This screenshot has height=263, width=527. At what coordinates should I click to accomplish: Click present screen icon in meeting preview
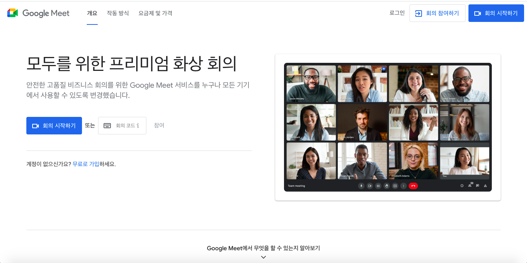(395, 186)
